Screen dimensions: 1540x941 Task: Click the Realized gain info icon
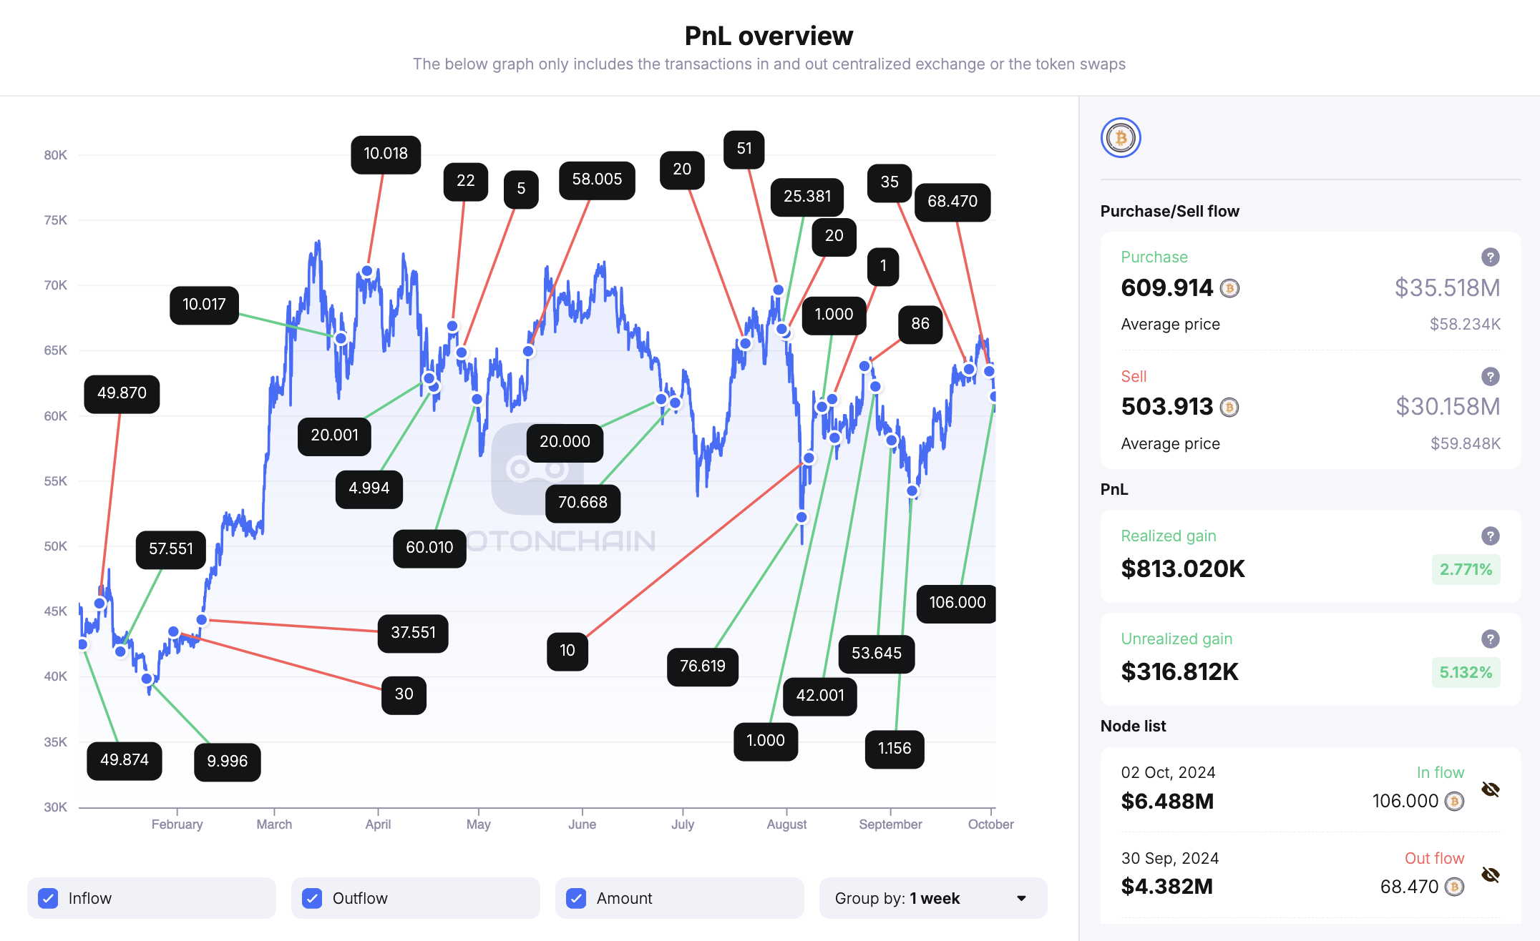click(x=1490, y=536)
